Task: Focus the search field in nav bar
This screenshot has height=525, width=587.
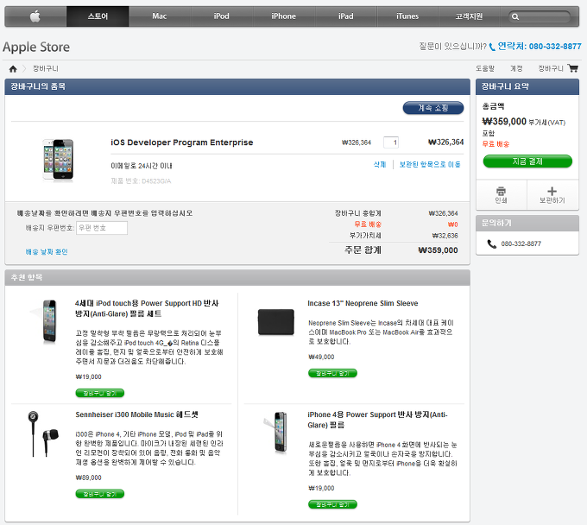Action: tap(540, 17)
